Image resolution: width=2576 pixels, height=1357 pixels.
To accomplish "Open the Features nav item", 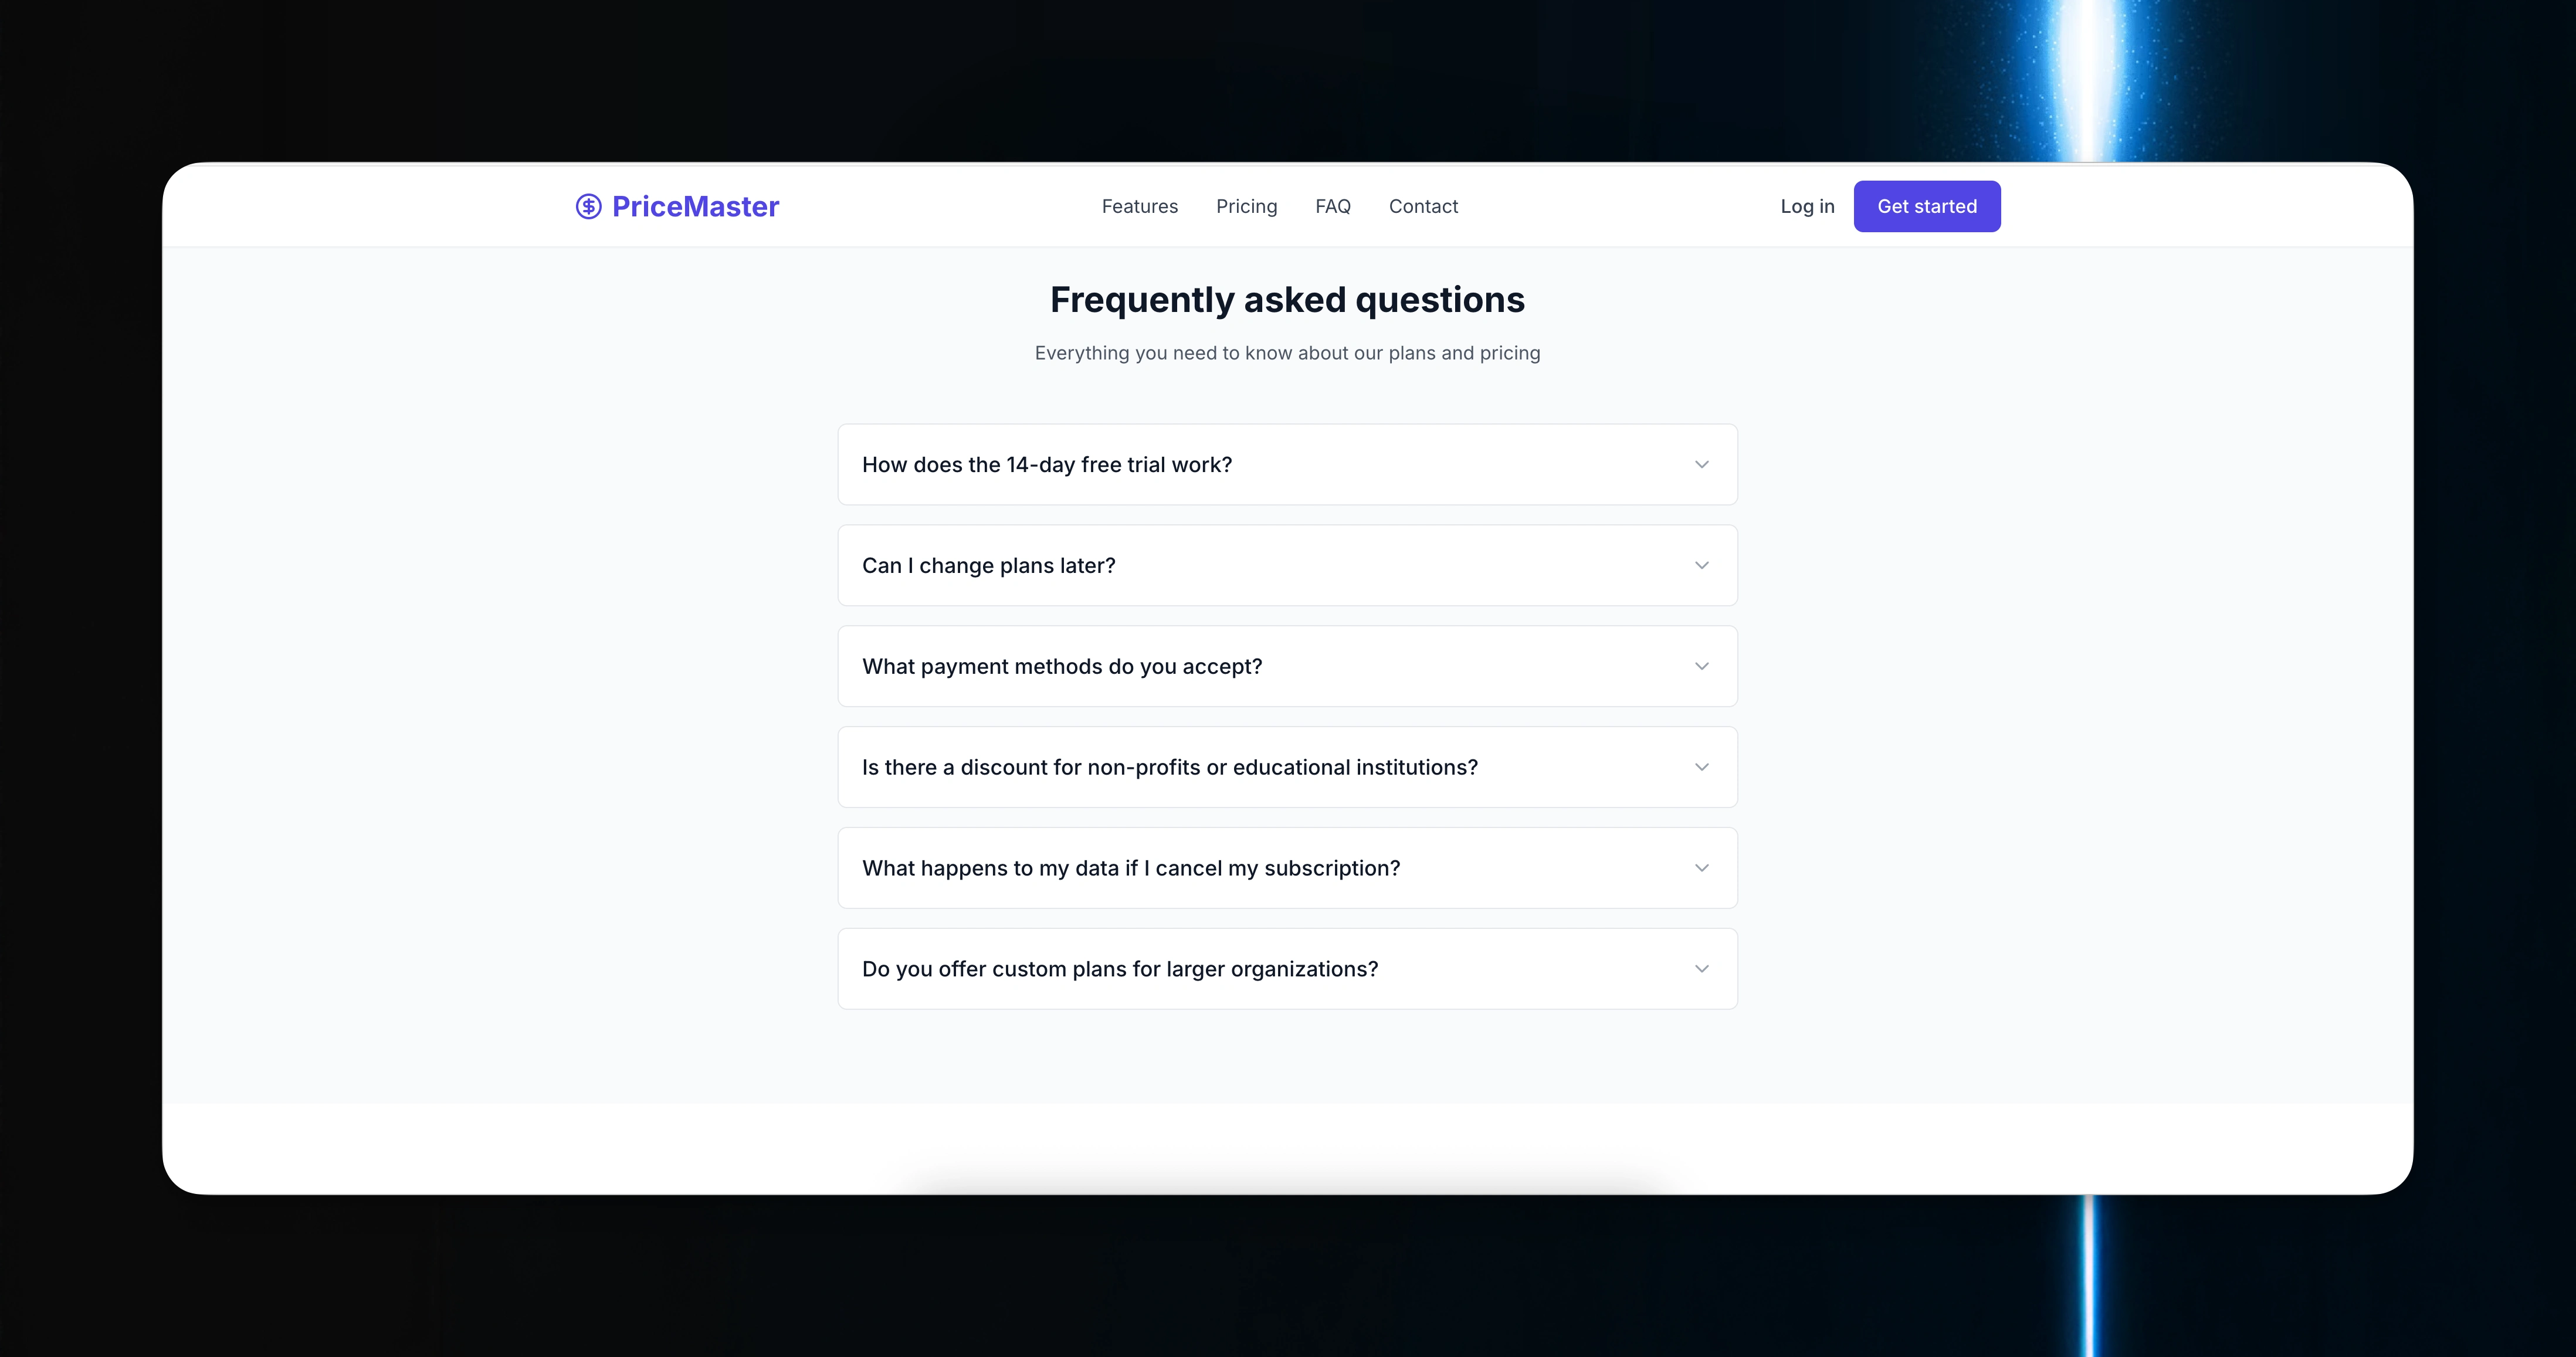I will point(1139,206).
